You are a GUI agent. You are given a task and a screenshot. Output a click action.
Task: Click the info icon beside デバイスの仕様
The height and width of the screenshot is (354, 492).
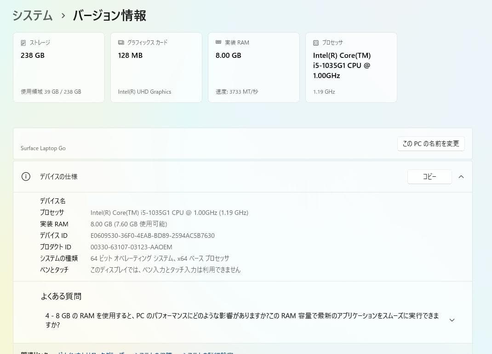pos(26,176)
